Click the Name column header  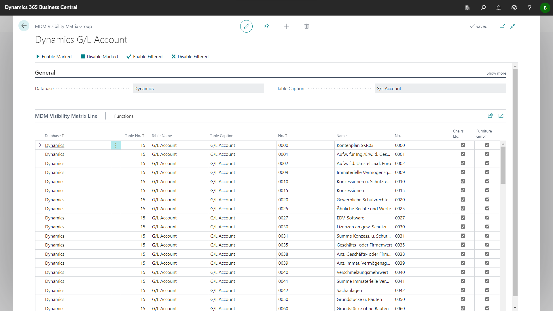click(341, 136)
